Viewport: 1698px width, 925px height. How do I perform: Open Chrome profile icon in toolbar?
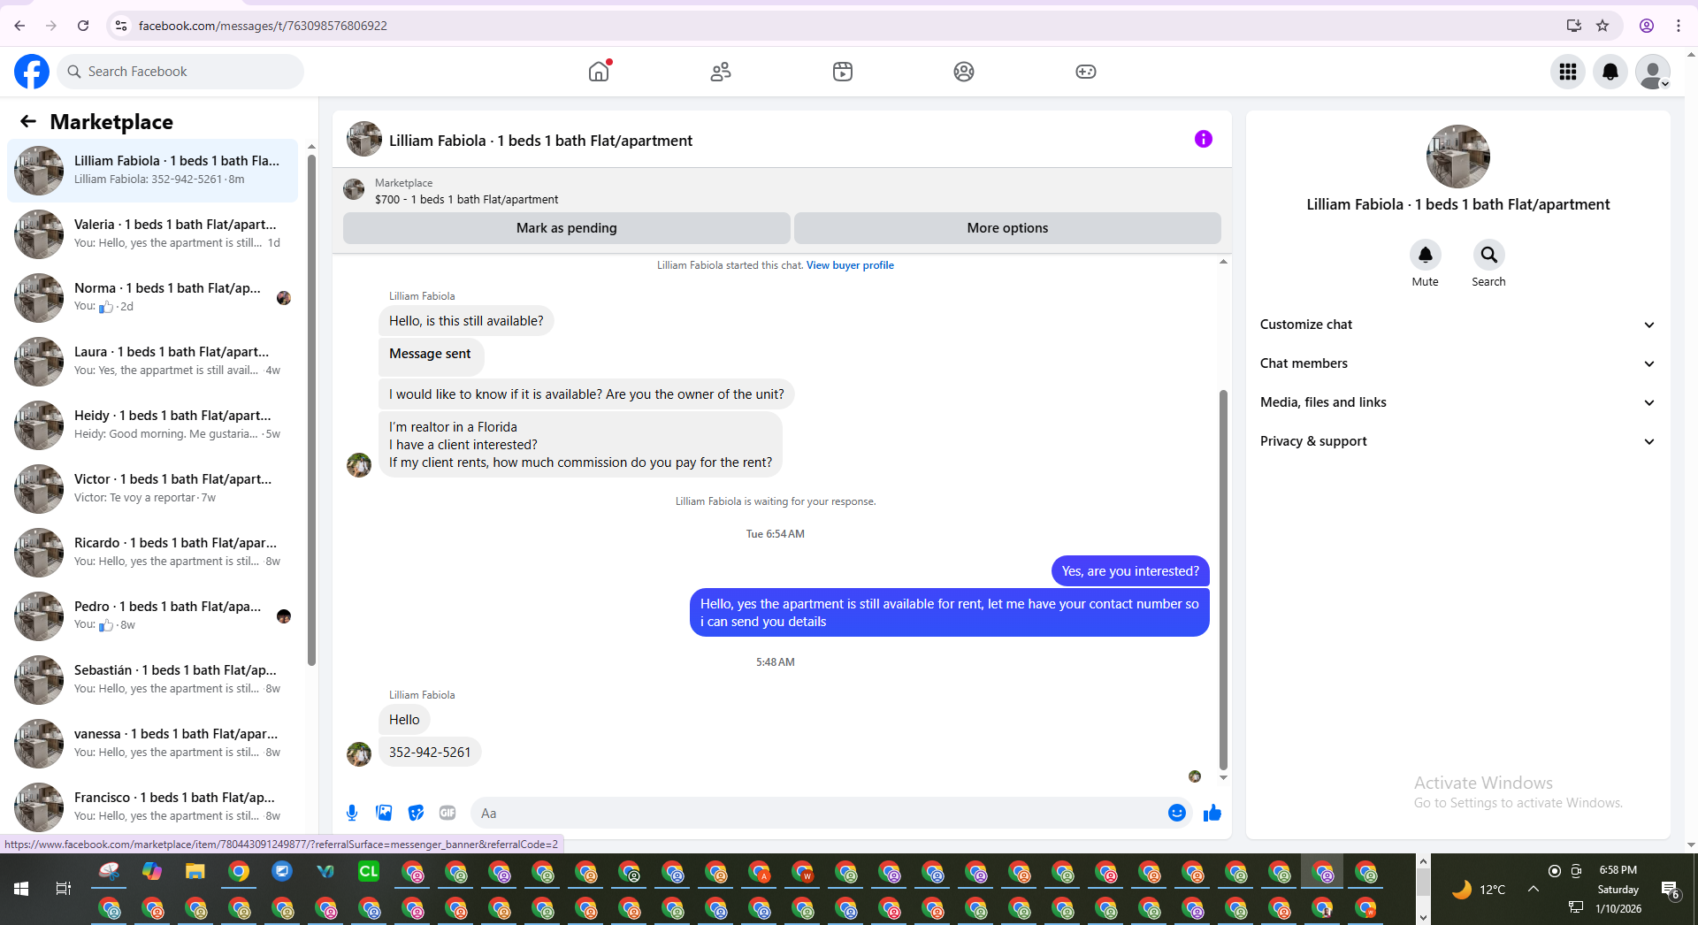[x=1647, y=26]
